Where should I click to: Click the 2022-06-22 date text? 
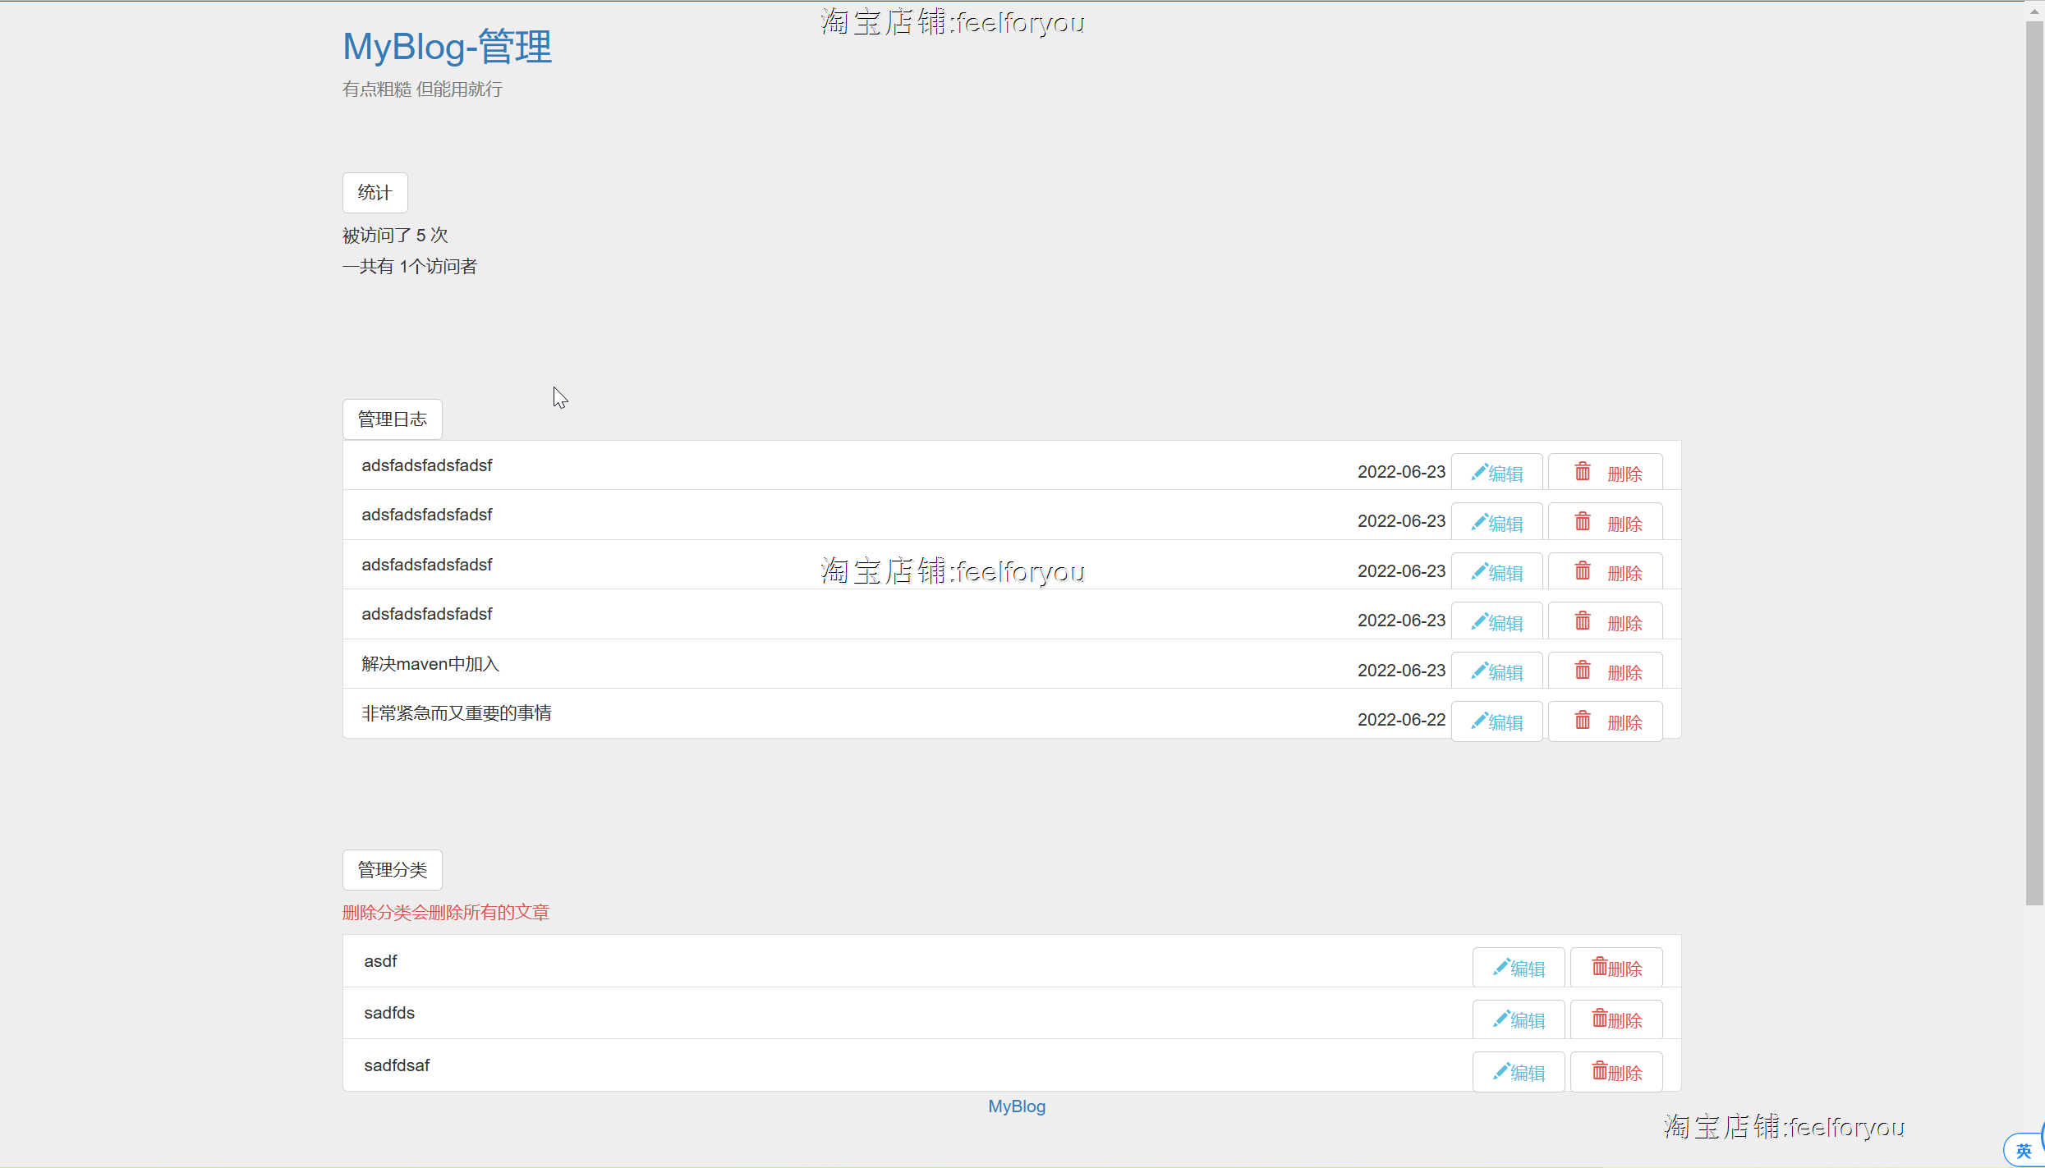coord(1401,720)
